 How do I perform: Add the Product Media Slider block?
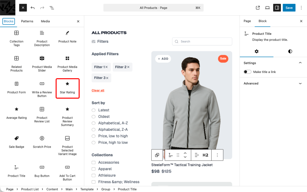tap(42, 64)
